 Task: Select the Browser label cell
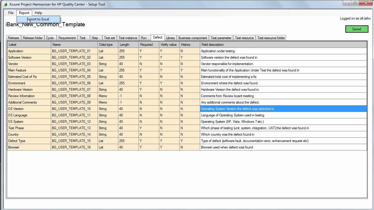coord(29,147)
